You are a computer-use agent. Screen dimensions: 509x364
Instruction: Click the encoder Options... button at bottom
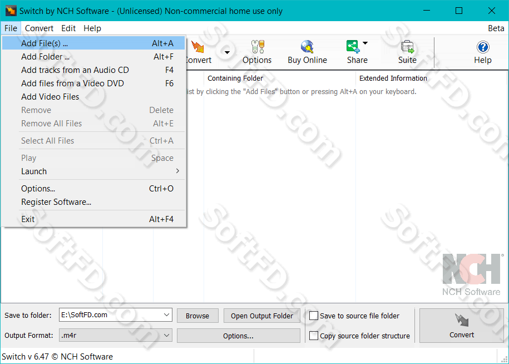[x=238, y=336]
